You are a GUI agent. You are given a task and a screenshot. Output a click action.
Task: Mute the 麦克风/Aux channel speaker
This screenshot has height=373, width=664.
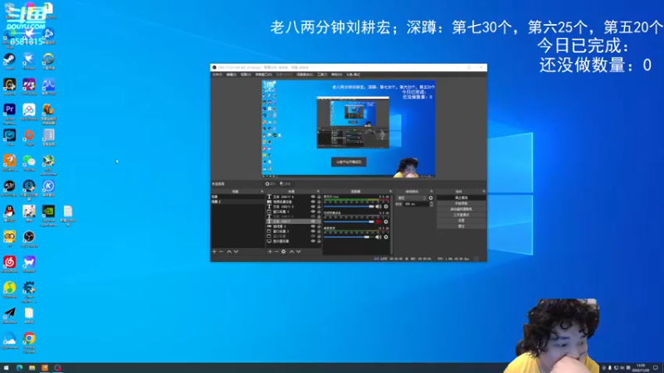point(378,206)
